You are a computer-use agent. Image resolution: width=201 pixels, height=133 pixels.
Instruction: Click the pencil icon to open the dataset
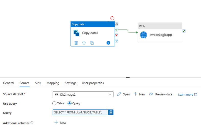point(119,94)
